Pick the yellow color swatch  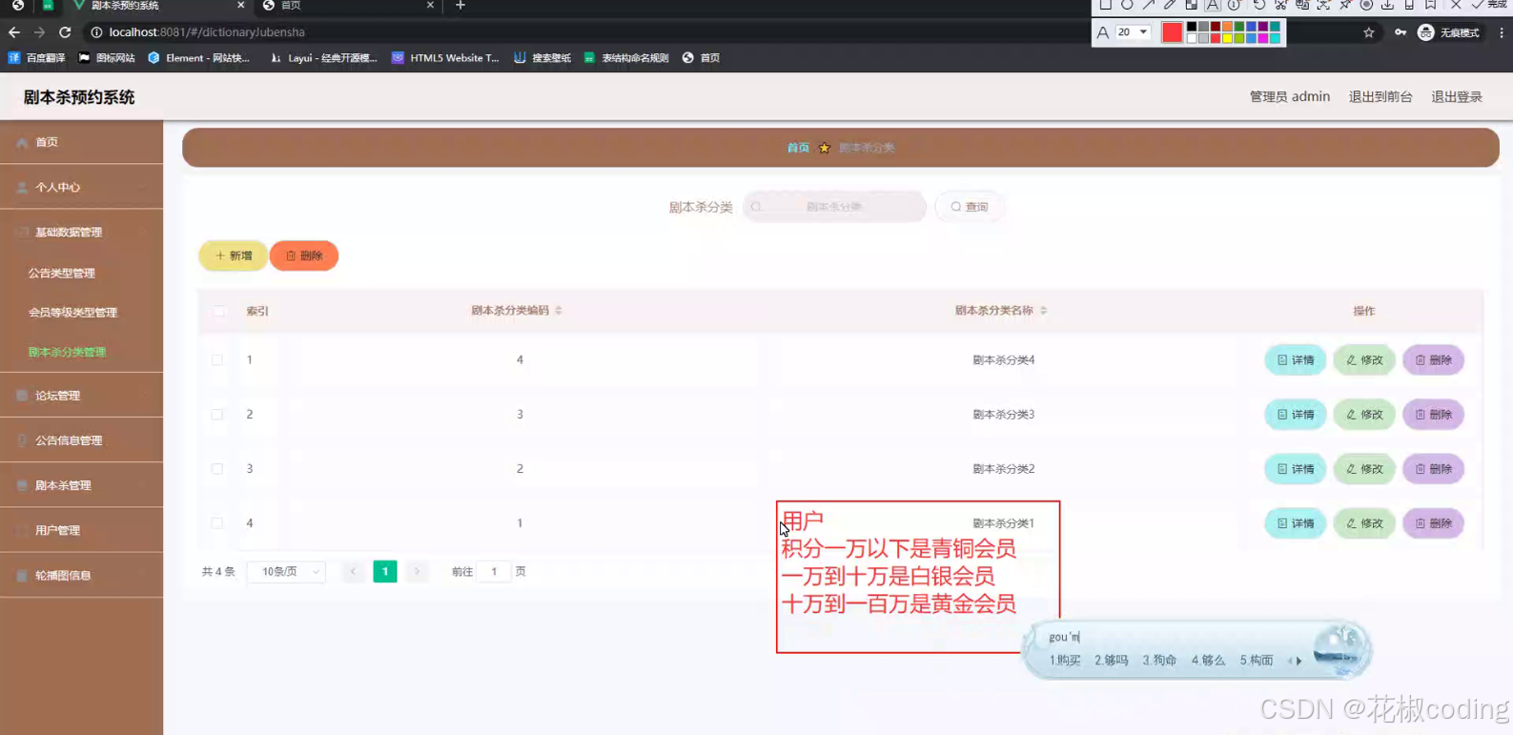coord(1227,38)
